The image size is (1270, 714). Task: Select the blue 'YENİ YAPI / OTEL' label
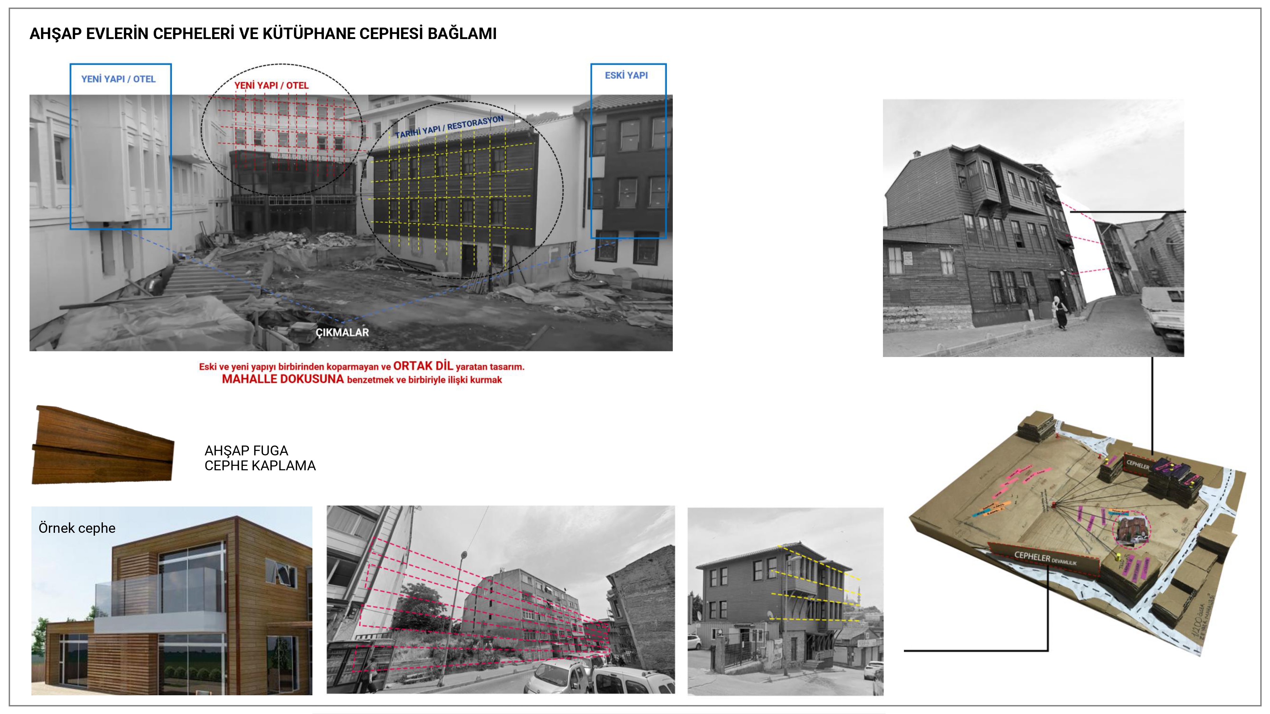(118, 79)
